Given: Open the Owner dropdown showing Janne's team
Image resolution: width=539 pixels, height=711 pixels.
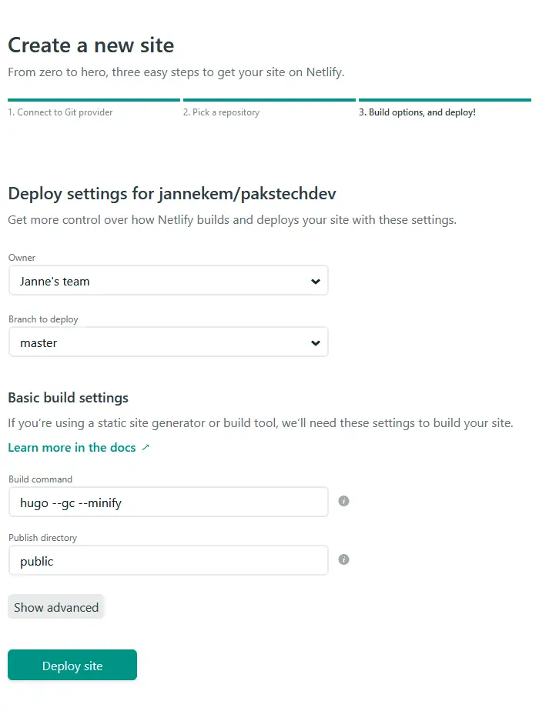Looking at the screenshot, I should (x=169, y=281).
